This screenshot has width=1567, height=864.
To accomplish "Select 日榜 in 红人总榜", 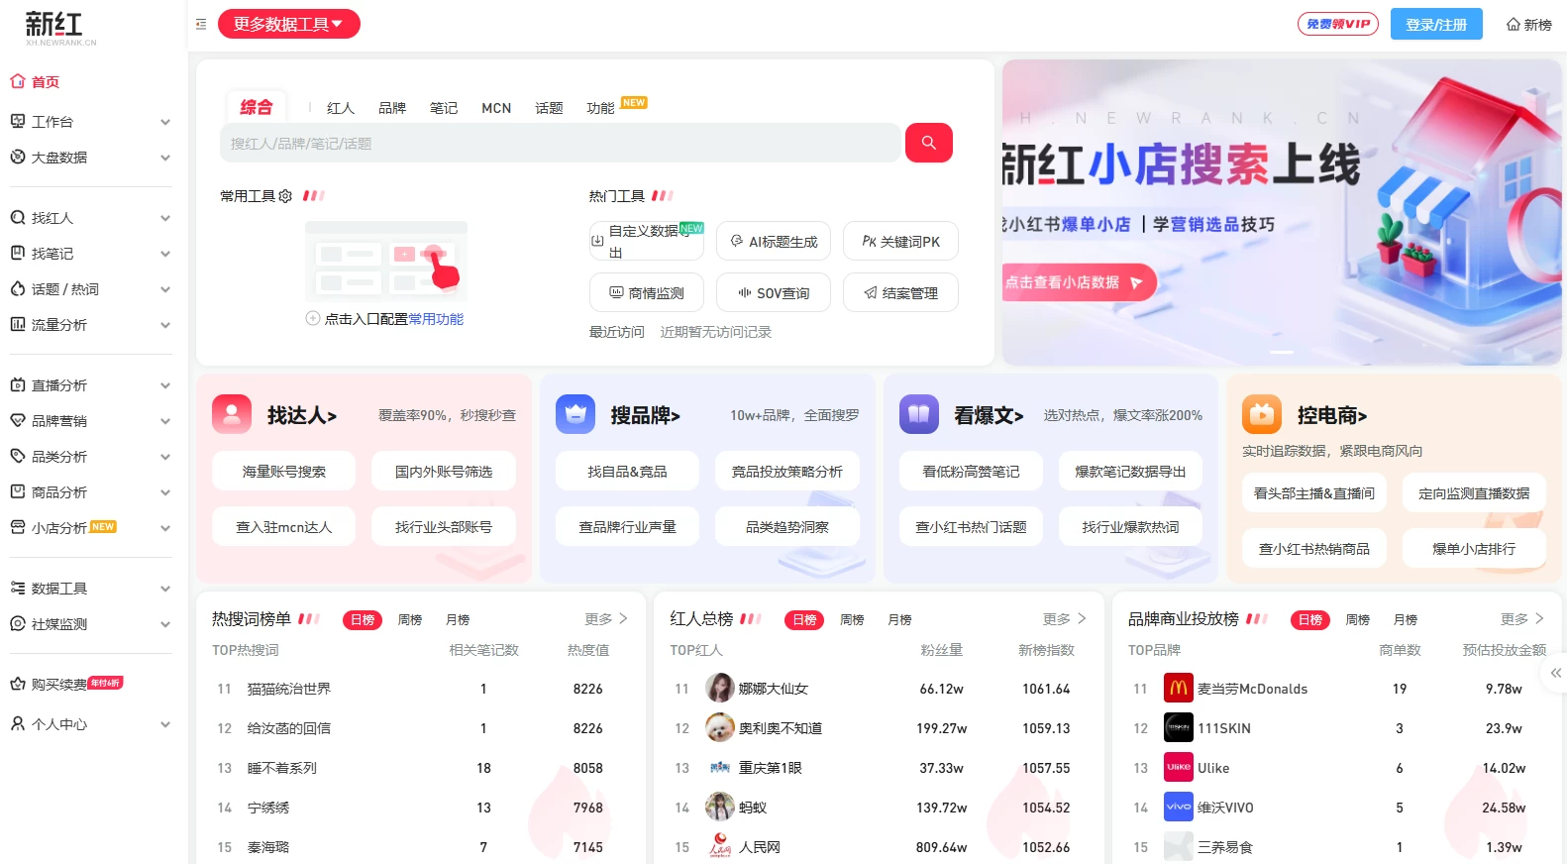I will tap(804, 619).
